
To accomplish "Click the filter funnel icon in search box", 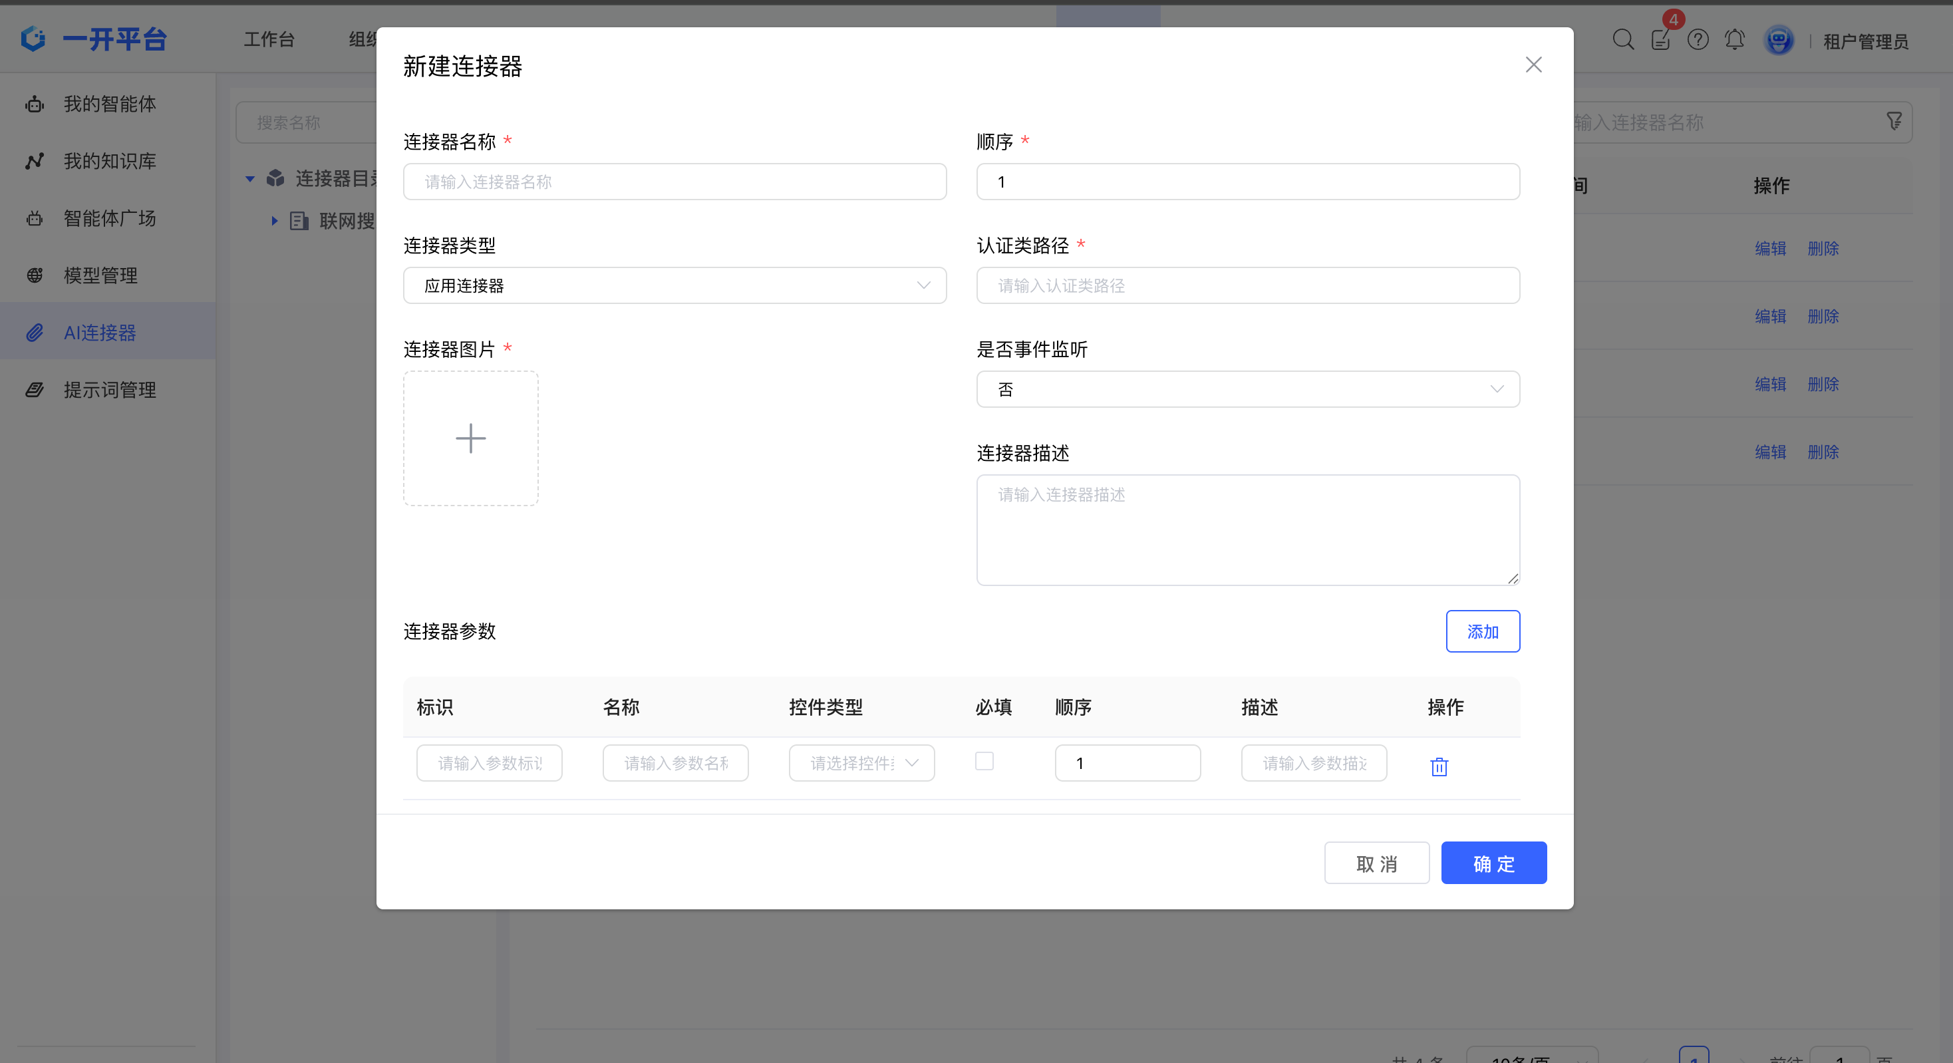I will pyautogui.click(x=1893, y=121).
